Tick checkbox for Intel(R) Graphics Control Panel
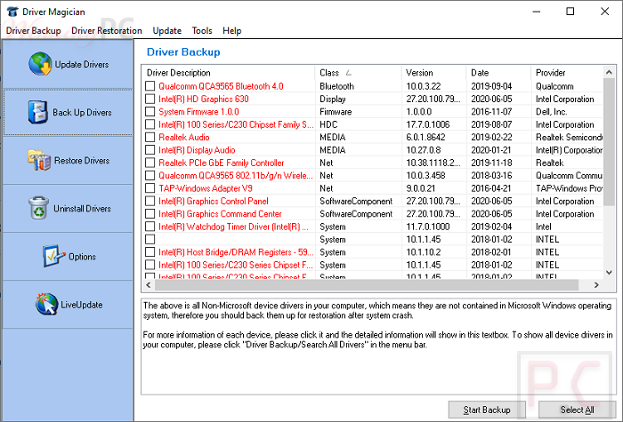 click(150, 201)
